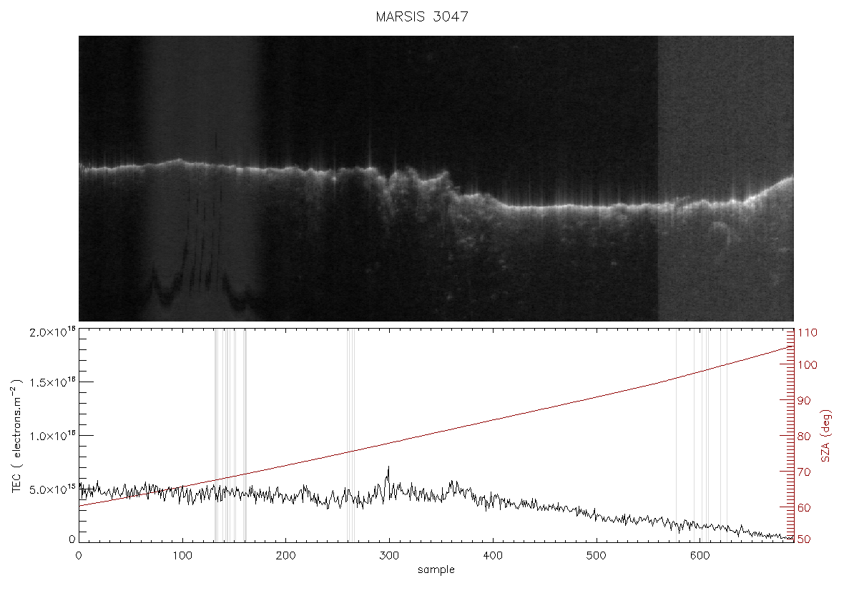This screenshot has width=844, height=593.
Task: Click SZA tick label 100
Action: [x=808, y=365]
